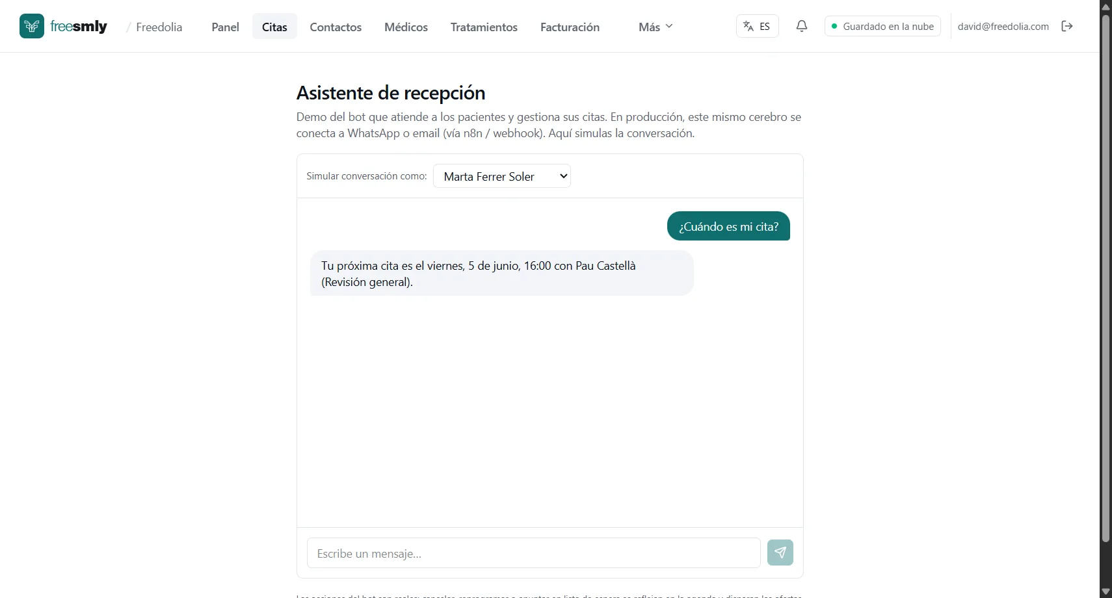Click david@freedolia.com account email
Screen dimensions: 1112x598
tap(1003, 26)
